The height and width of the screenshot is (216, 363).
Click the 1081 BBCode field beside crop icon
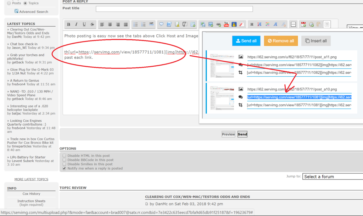coord(299,105)
